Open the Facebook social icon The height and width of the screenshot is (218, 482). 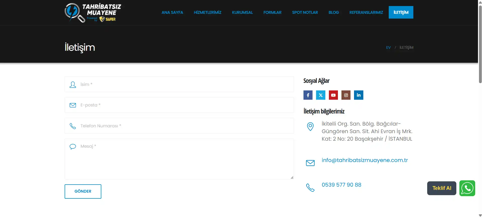point(308,95)
